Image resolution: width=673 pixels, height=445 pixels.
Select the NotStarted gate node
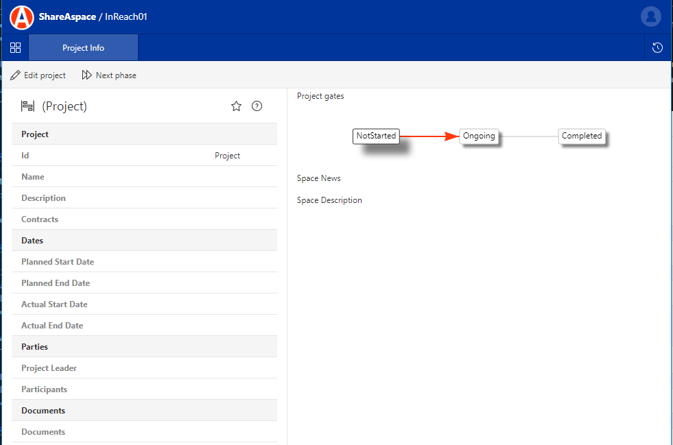tap(376, 136)
